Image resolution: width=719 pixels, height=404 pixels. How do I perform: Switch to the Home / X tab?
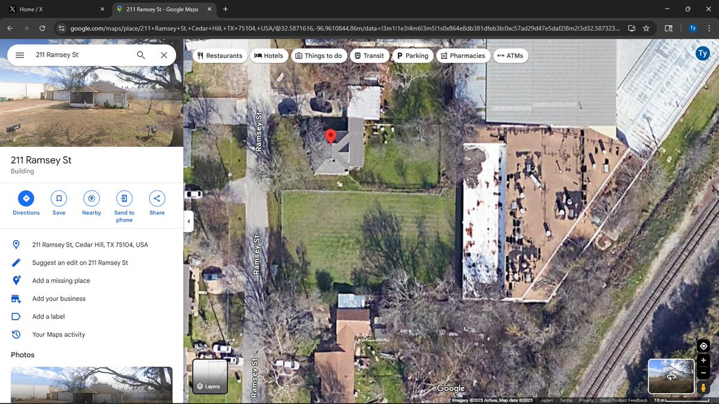tap(56, 10)
